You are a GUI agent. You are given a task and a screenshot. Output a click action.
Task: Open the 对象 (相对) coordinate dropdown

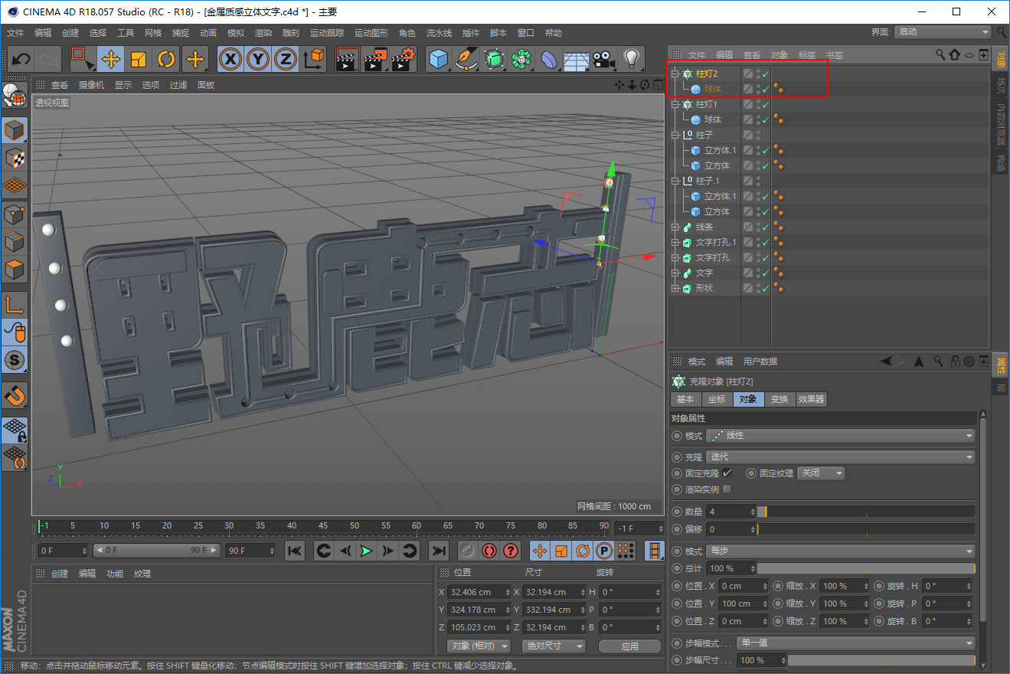479,646
